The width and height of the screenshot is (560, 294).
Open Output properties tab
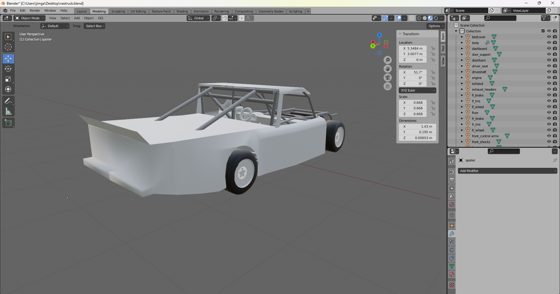click(452, 180)
